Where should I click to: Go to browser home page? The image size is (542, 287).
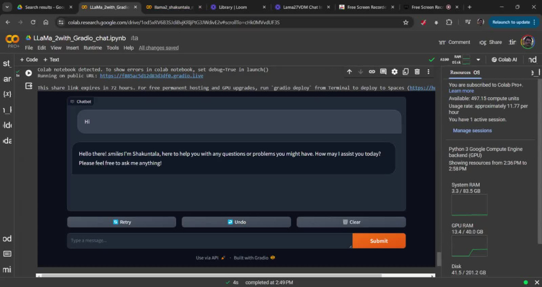point(46,22)
